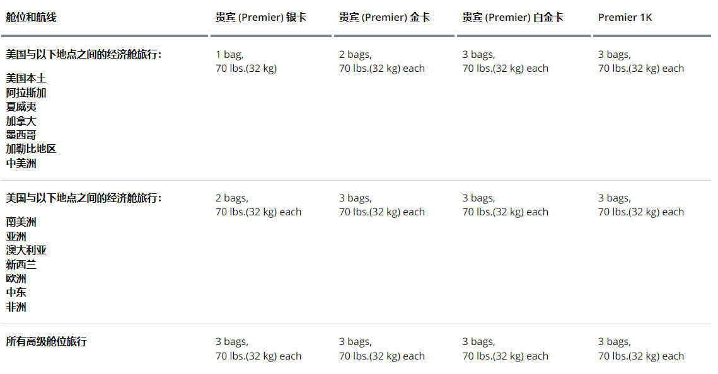Select the 中美洲 destination text
This screenshot has height=374, width=718.
tap(21, 164)
